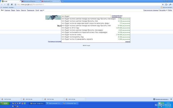This screenshot has height=108, width=173.
Task: Click Show all downloads link
Action: pos(162,99)
